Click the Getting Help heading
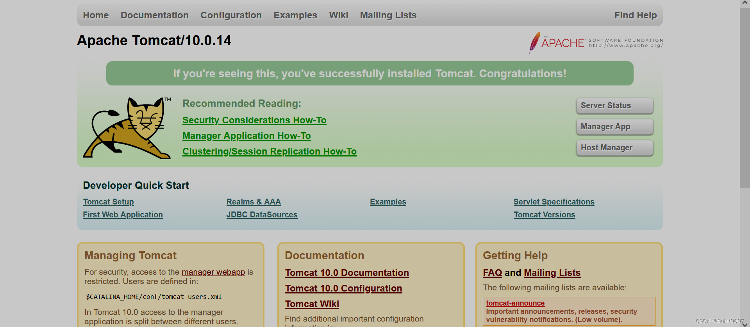This screenshot has width=750, height=327. pos(515,256)
